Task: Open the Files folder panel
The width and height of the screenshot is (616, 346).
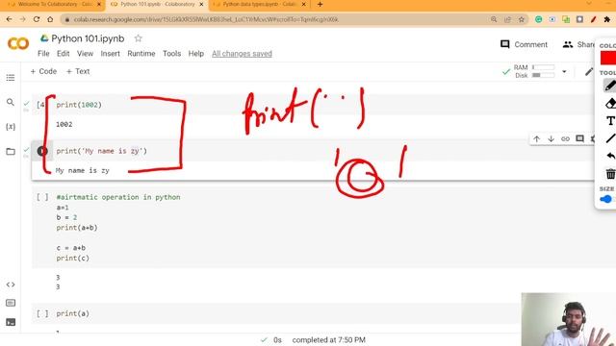Action: pyautogui.click(x=11, y=152)
